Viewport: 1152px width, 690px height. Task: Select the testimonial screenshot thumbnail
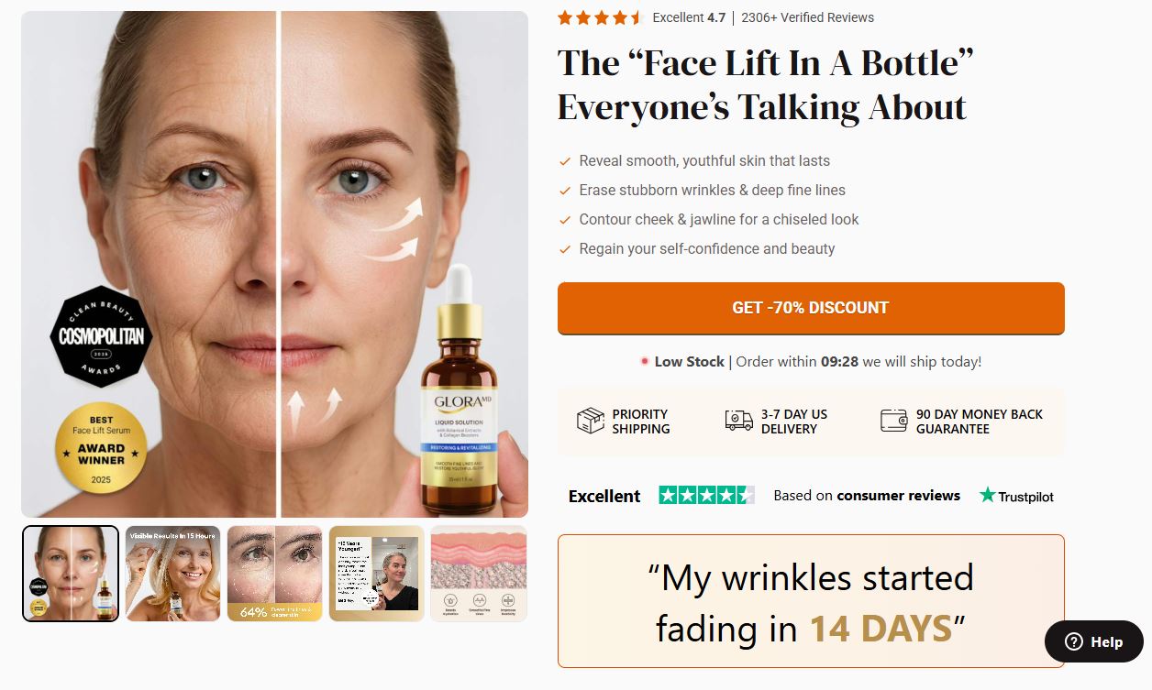point(376,574)
